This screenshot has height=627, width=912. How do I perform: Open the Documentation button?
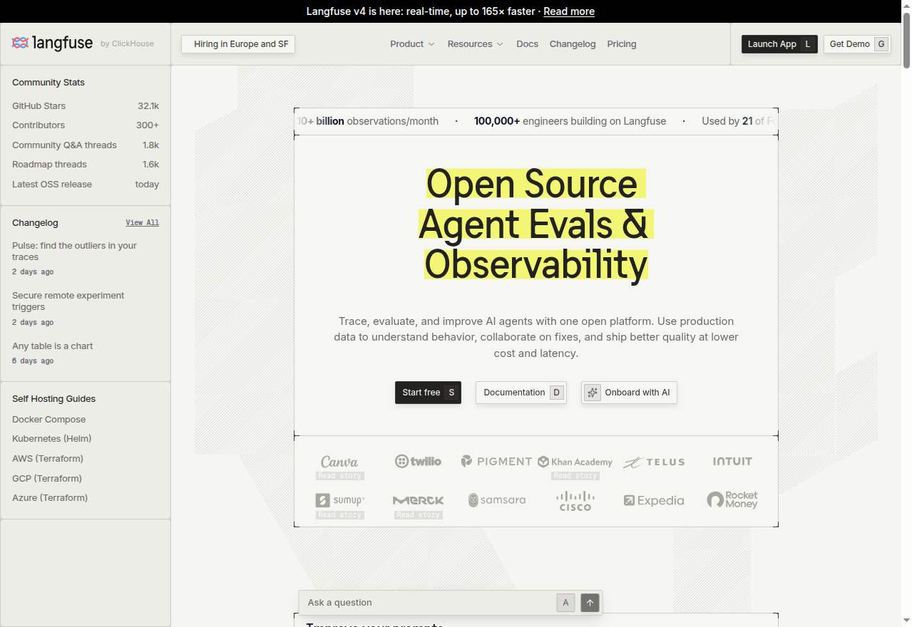521,393
